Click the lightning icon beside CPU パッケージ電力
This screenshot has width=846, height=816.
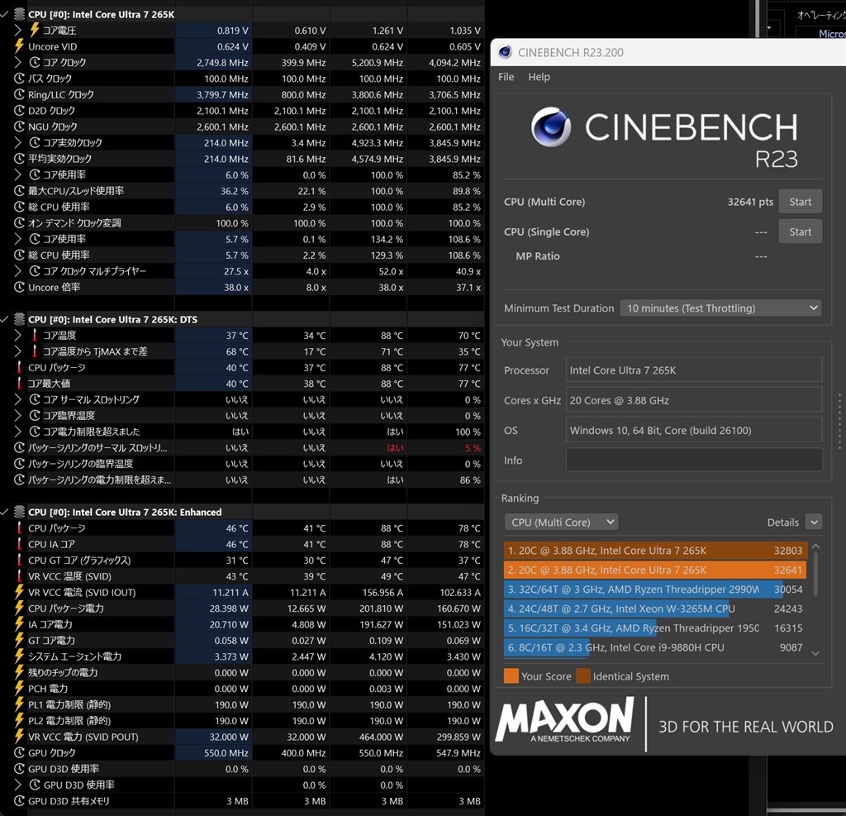[19, 608]
